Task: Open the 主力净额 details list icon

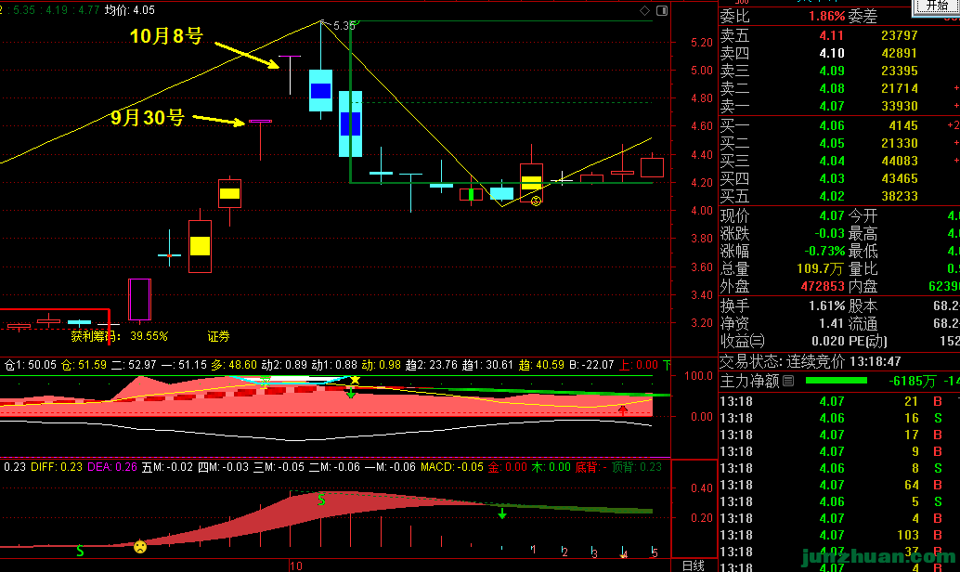Action: (x=788, y=381)
